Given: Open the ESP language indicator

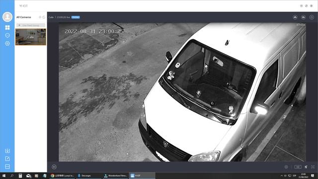Looking at the screenshot, I should coord(295,176).
